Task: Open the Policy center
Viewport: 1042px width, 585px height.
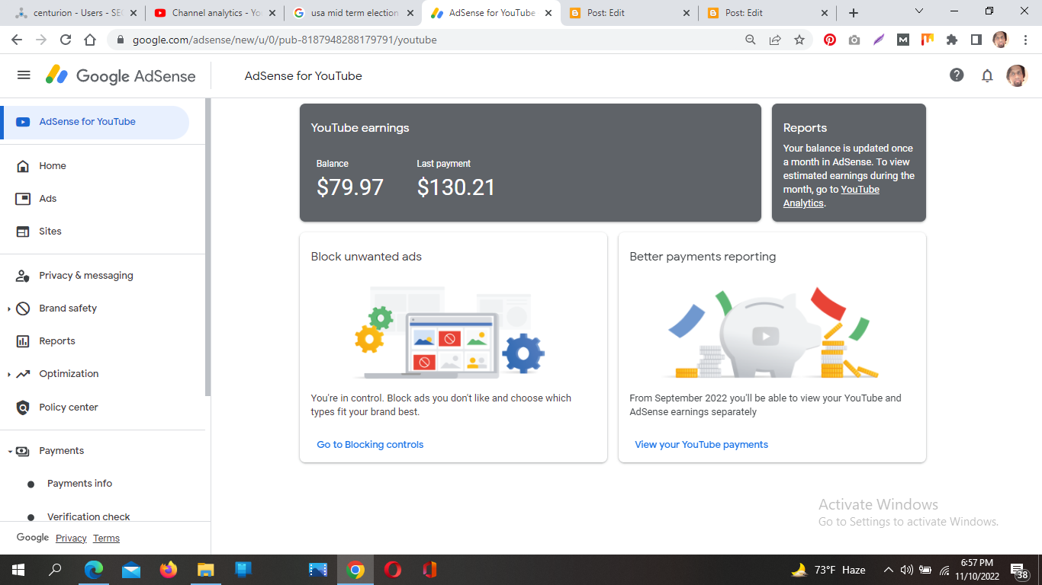Action: (x=69, y=408)
